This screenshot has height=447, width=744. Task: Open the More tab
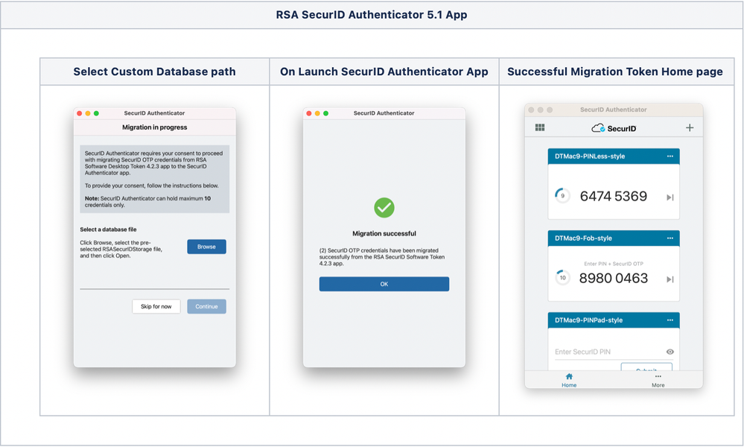658,381
